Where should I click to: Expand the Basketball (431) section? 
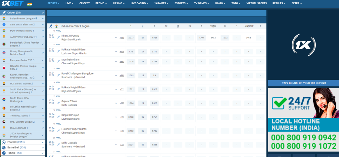(x=43, y=147)
